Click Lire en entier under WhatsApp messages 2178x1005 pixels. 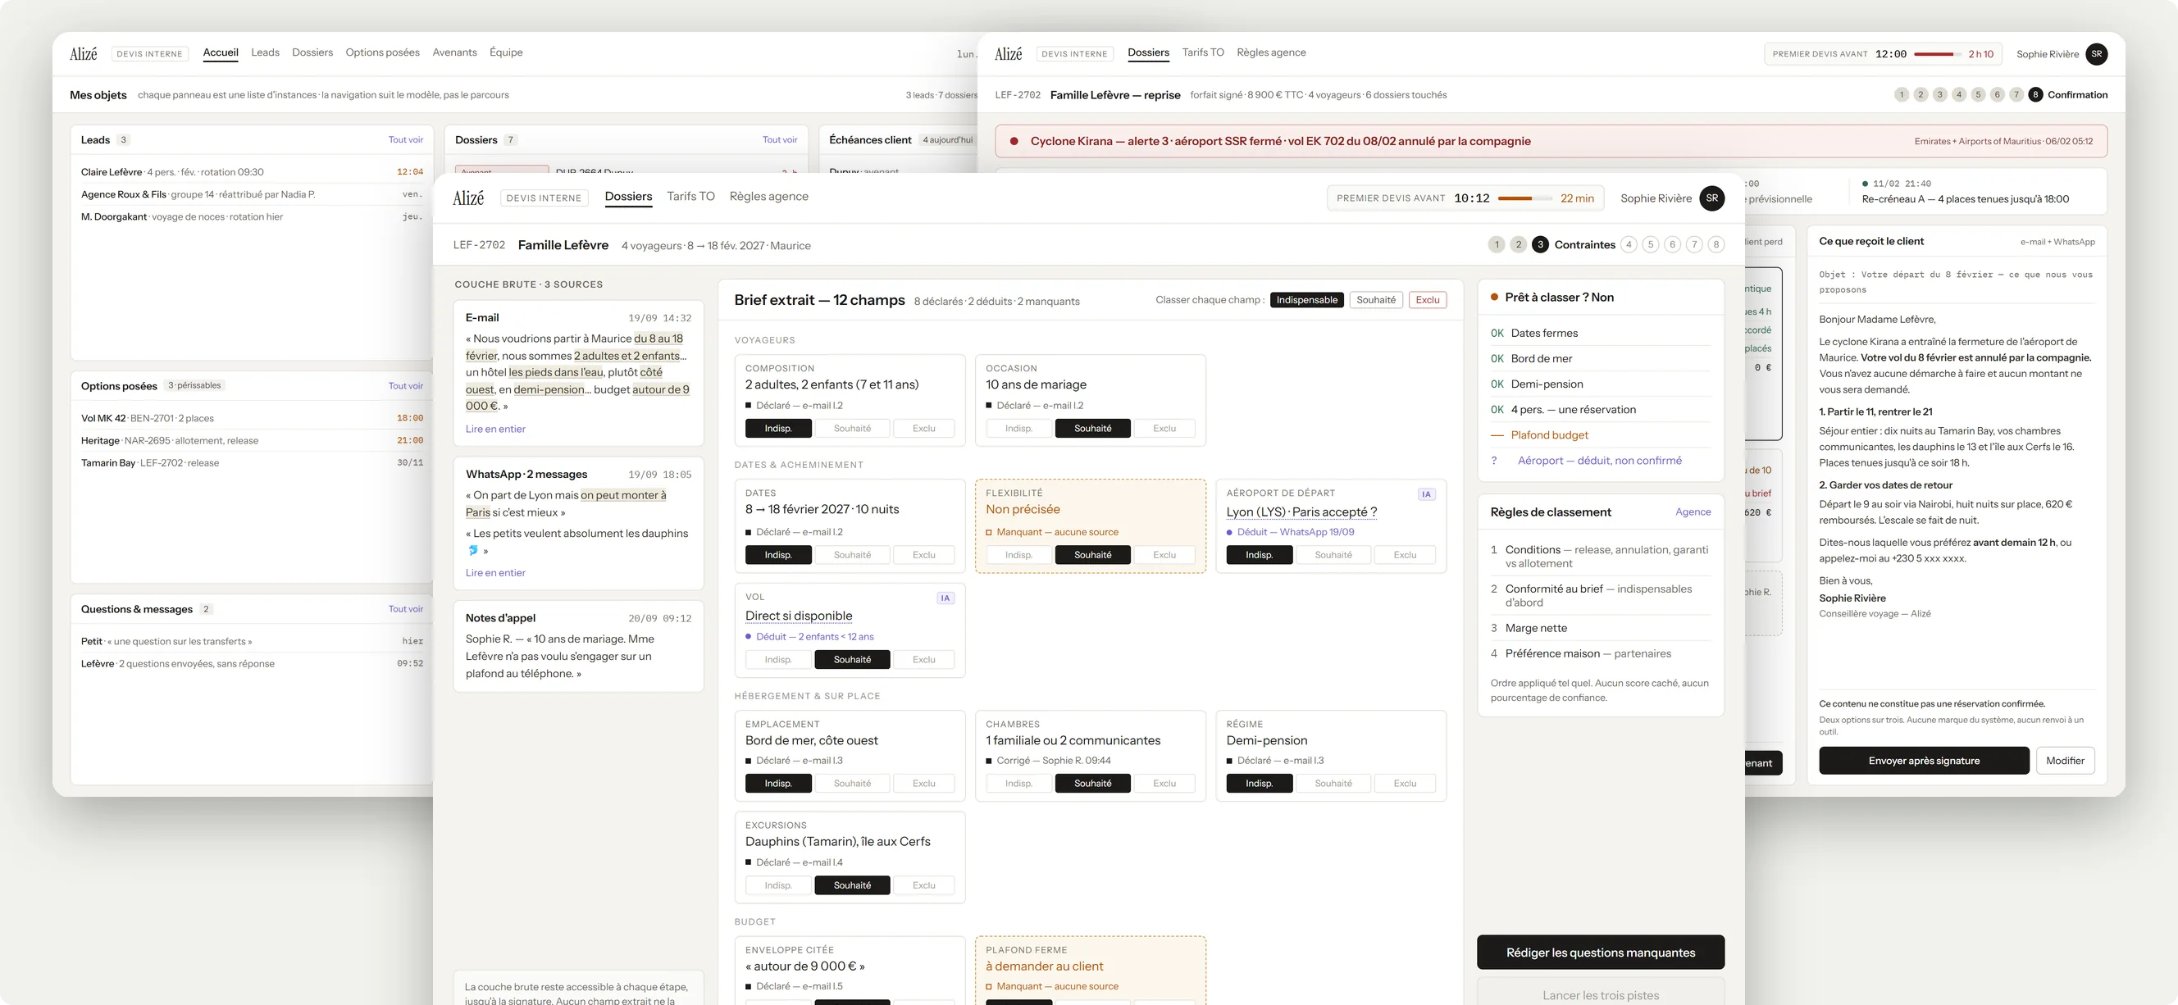(x=495, y=572)
